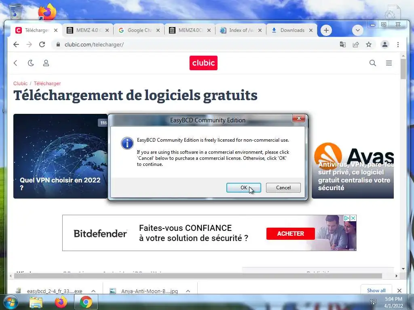The height and width of the screenshot is (310, 414).
Task: Click Show all downloads
Action: coord(376,290)
